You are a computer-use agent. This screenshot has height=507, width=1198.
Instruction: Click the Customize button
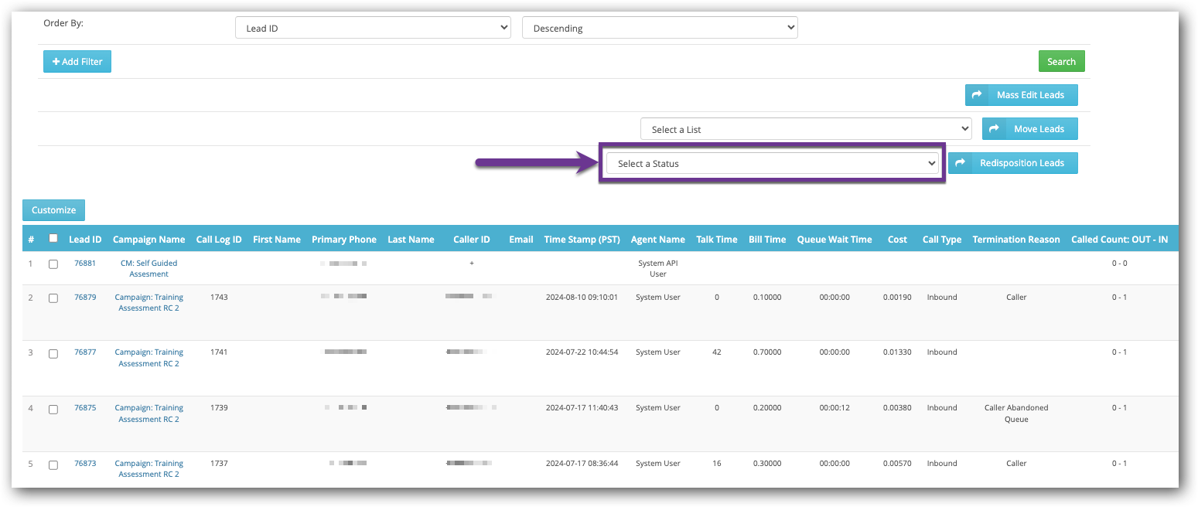(53, 209)
